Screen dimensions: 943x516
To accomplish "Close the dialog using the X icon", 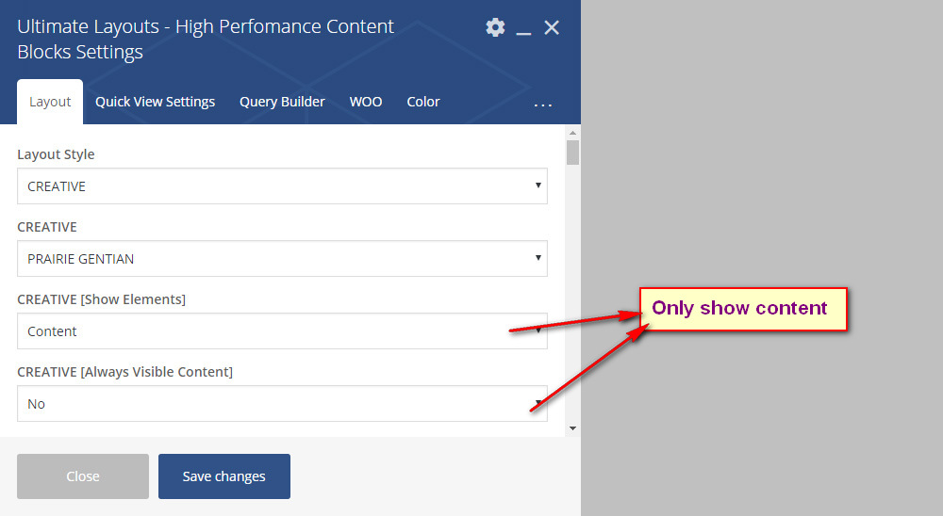I will click(552, 27).
